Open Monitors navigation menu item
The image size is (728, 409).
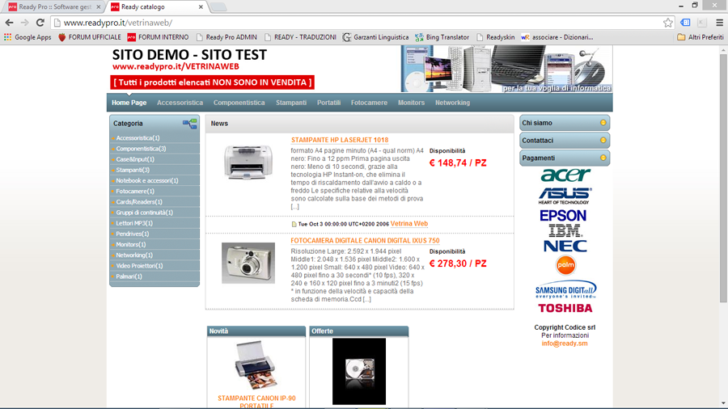point(411,103)
